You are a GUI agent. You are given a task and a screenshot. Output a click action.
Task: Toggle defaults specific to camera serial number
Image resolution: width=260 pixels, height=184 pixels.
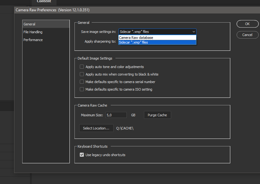tap(82, 82)
